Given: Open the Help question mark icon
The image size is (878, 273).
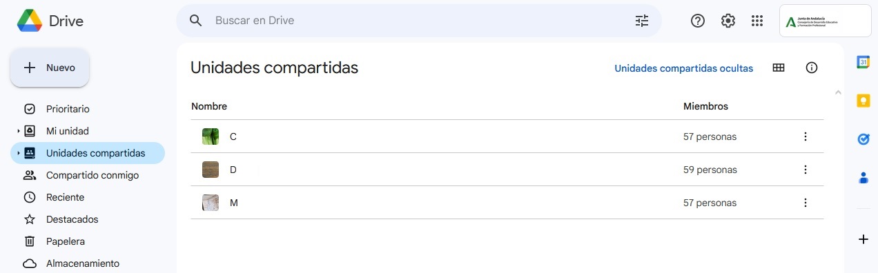Looking at the screenshot, I should point(698,21).
